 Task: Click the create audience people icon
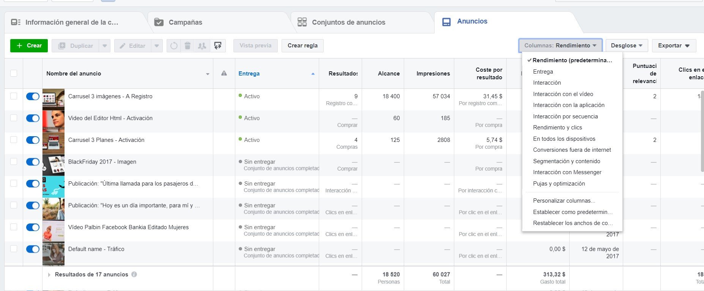click(202, 46)
